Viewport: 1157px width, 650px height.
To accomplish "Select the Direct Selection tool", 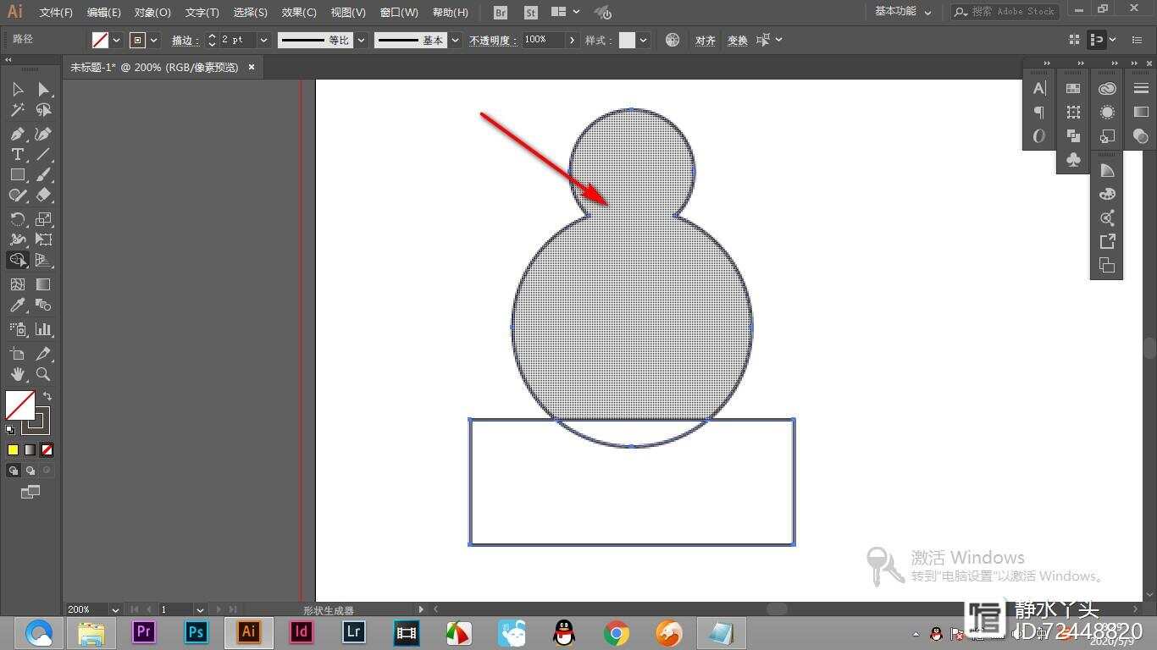I will 43,90.
